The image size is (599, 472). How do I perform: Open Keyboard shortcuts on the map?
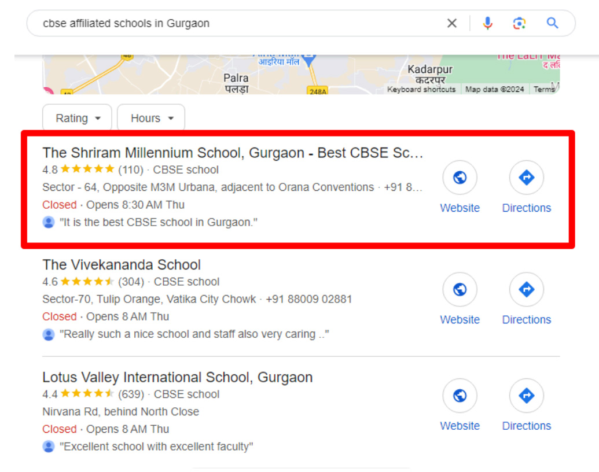click(421, 90)
